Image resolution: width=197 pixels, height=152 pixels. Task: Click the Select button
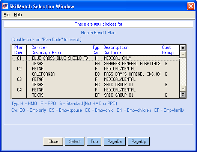point(75,141)
